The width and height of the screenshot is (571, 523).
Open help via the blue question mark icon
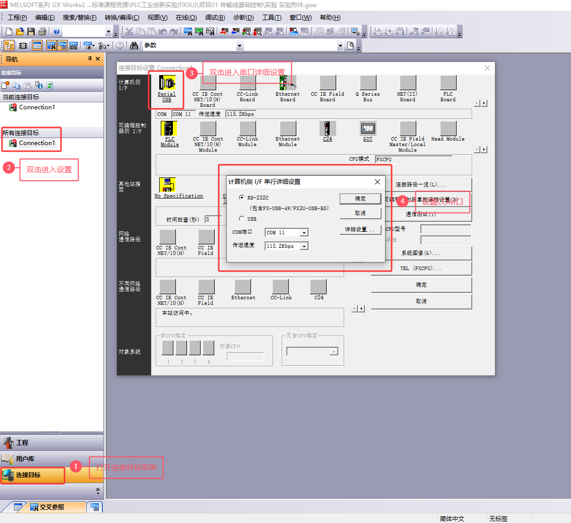point(56,32)
